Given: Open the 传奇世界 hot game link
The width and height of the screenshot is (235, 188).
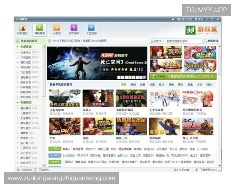Looking at the screenshot, I should pos(78,149).
